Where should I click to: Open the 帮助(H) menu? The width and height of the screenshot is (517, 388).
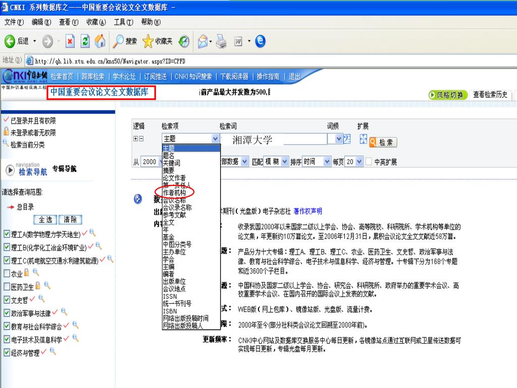150,22
